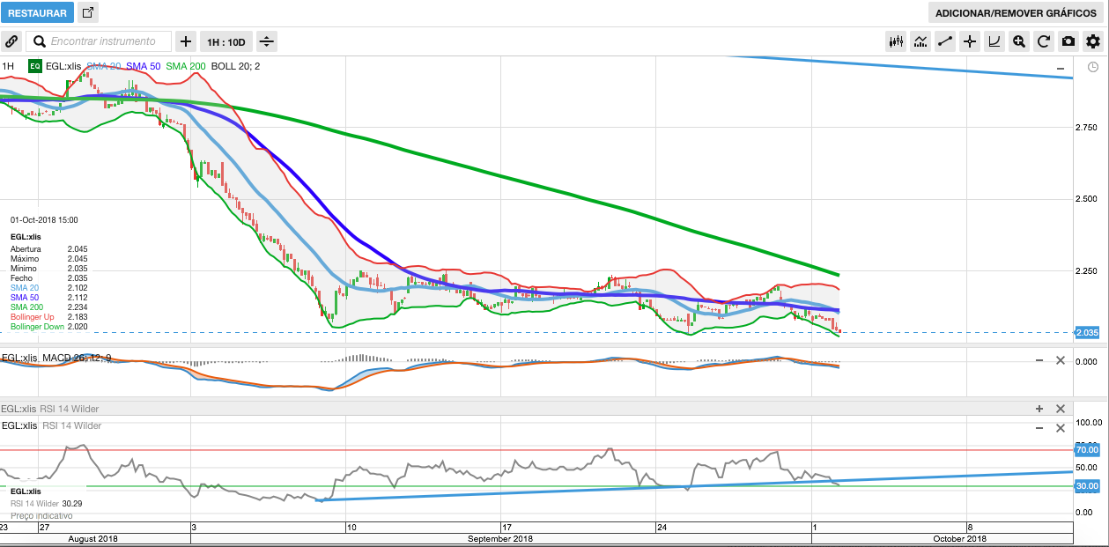Click the Bollinger Up 2.183 readout
This screenshot has height=547, width=1109.
pos(49,316)
